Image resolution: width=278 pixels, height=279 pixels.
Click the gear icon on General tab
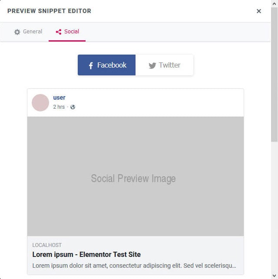[x=17, y=32]
